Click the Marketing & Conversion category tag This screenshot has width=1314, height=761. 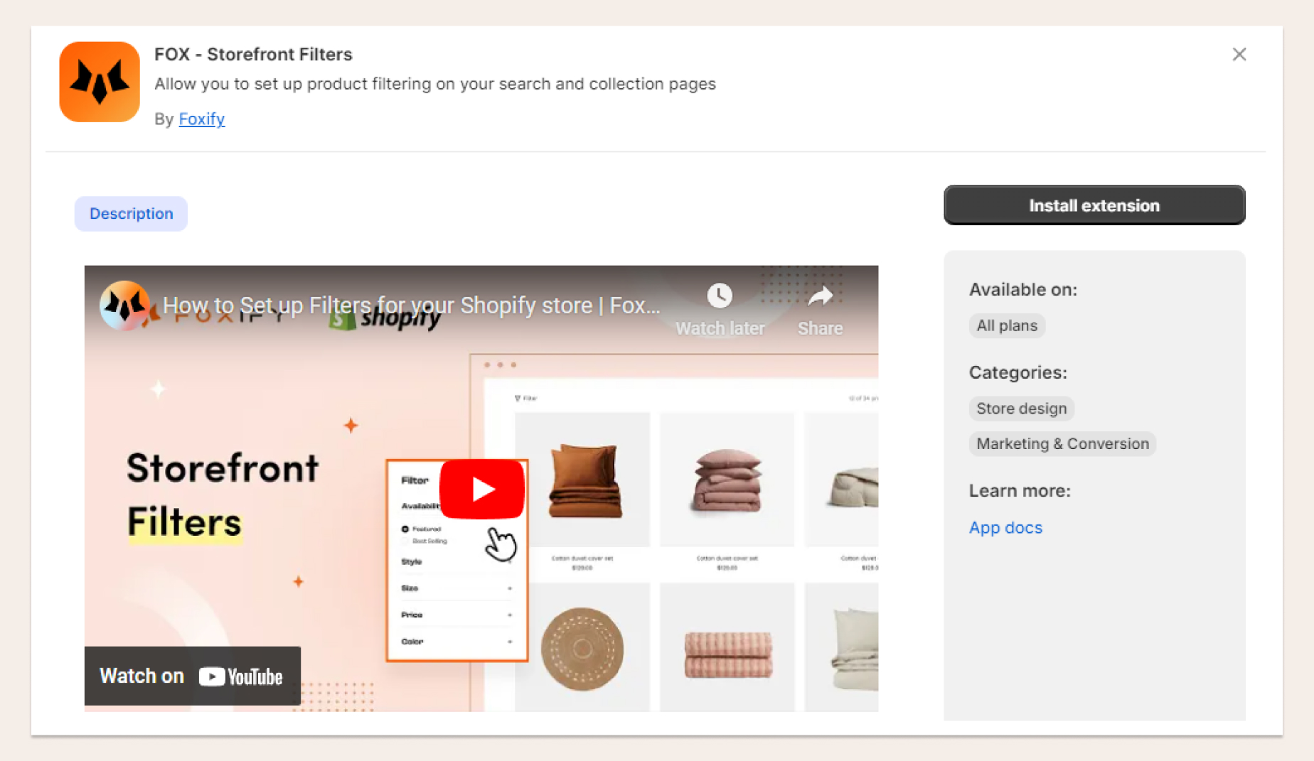point(1062,443)
